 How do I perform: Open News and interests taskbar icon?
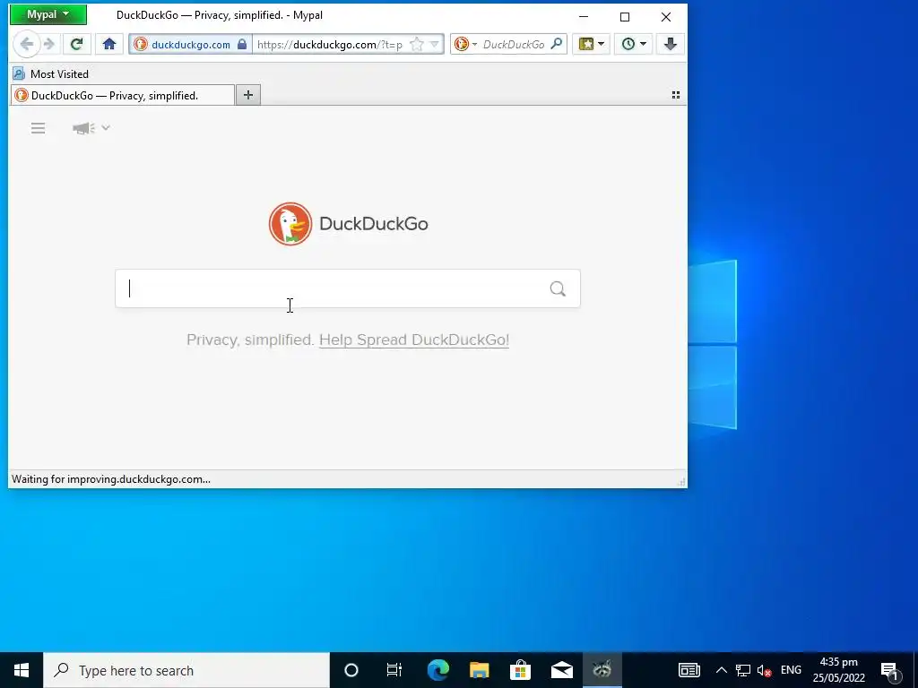pyautogui.click(x=689, y=670)
